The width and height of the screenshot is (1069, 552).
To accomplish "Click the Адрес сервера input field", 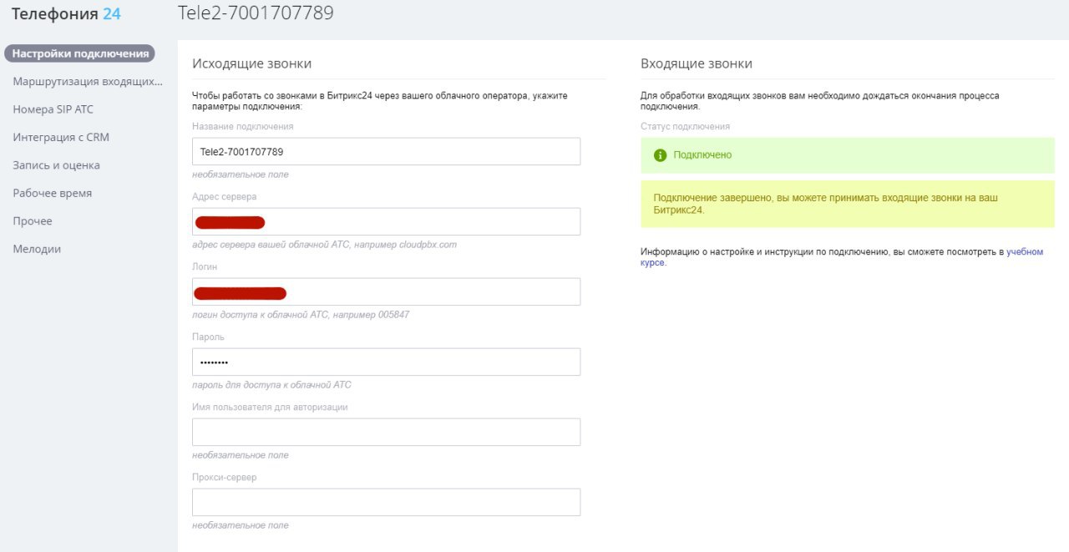I will (386, 222).
